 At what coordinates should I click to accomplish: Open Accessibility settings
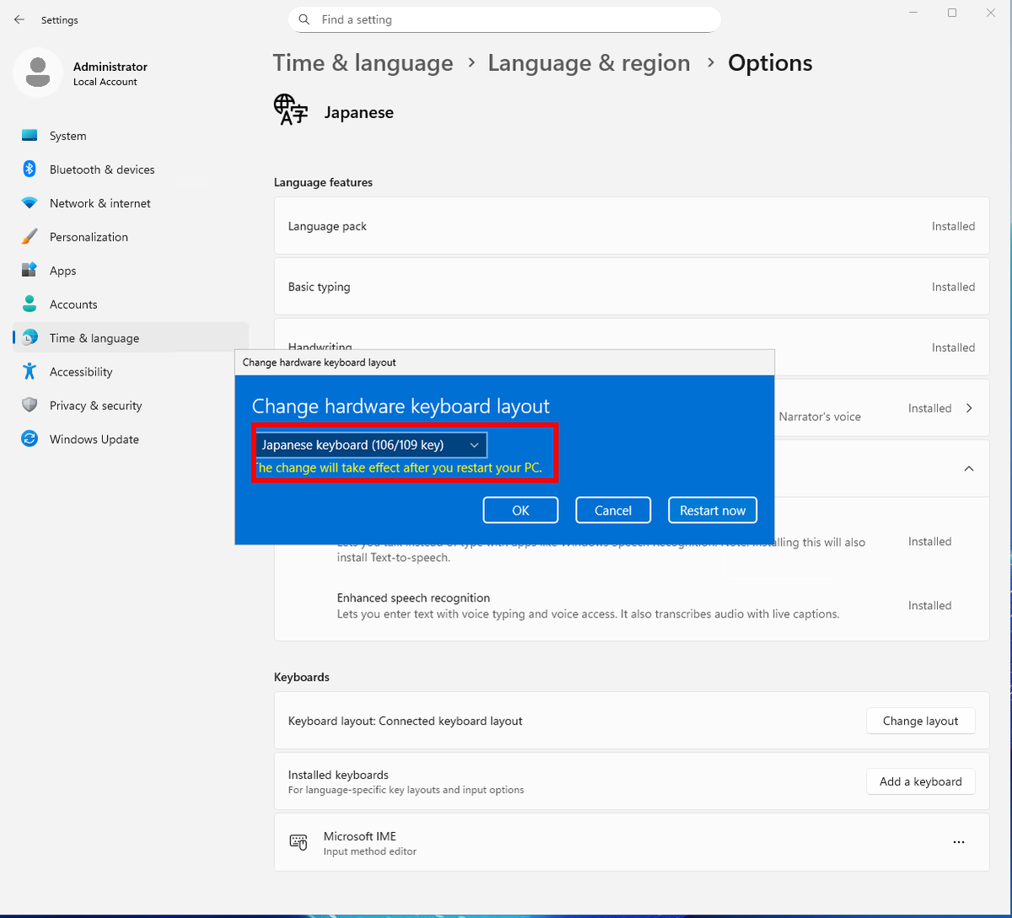tap(30, 371)
